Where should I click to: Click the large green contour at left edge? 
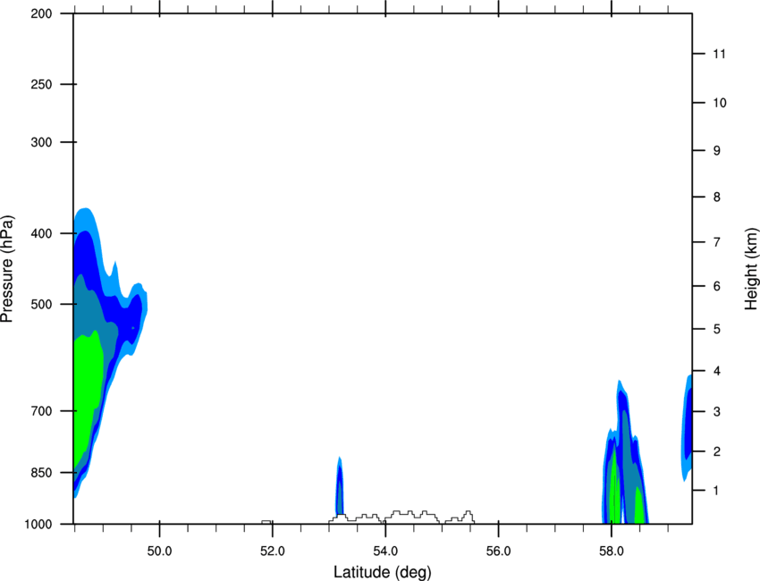pyautogui.click(x=89, y=388)
